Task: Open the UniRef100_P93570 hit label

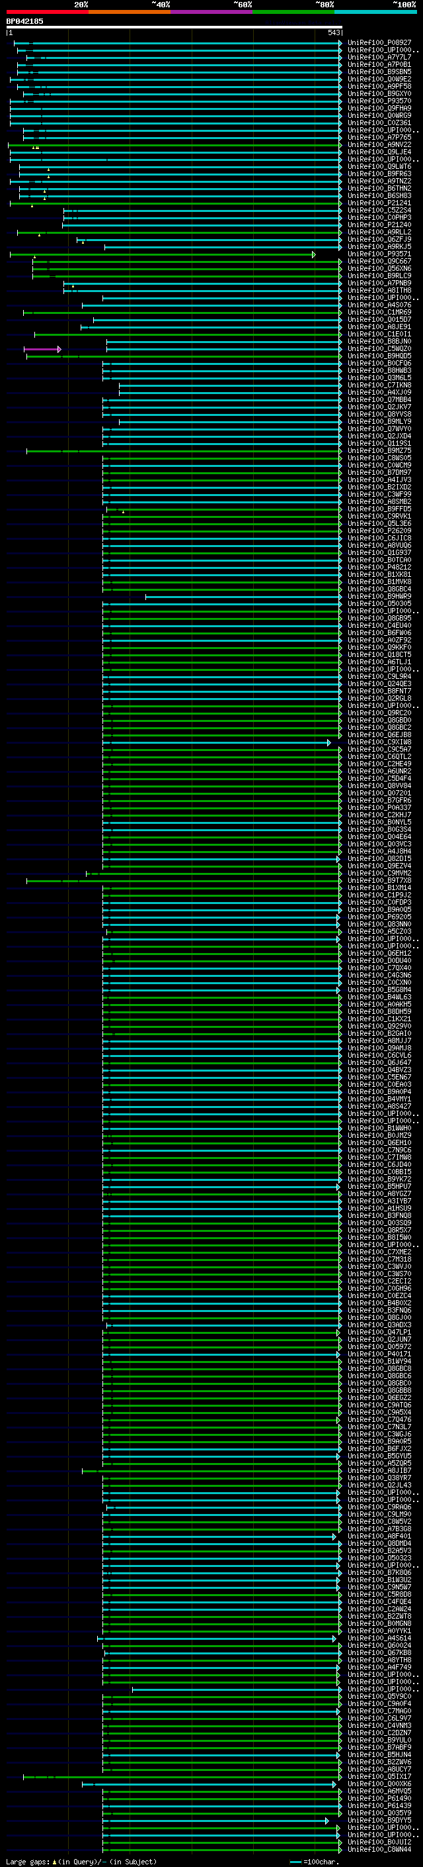Action: point(379,101)
